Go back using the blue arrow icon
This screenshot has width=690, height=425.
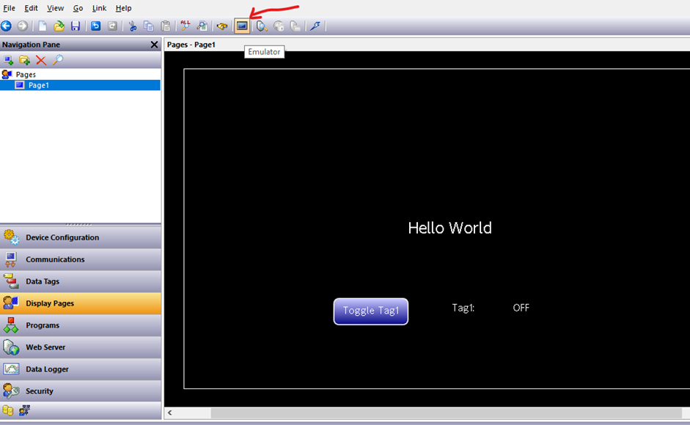(x=6, y=26)
